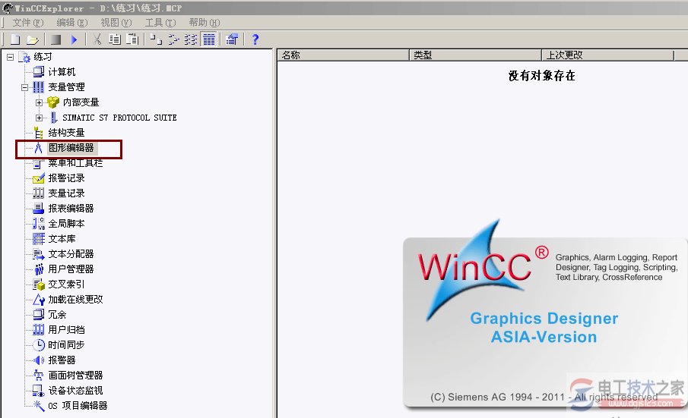Select 菜单和工具栏 in the tree
Viewport: 688px width, 418px height.
tap(75, 163)
